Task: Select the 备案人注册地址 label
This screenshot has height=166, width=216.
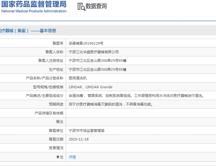Action: [51, 61]
